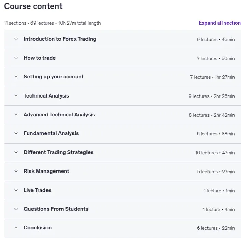241x238 pixels.
Task: Toggle the Advanced Technical Analysis chevron
Action: click(16, 115)
